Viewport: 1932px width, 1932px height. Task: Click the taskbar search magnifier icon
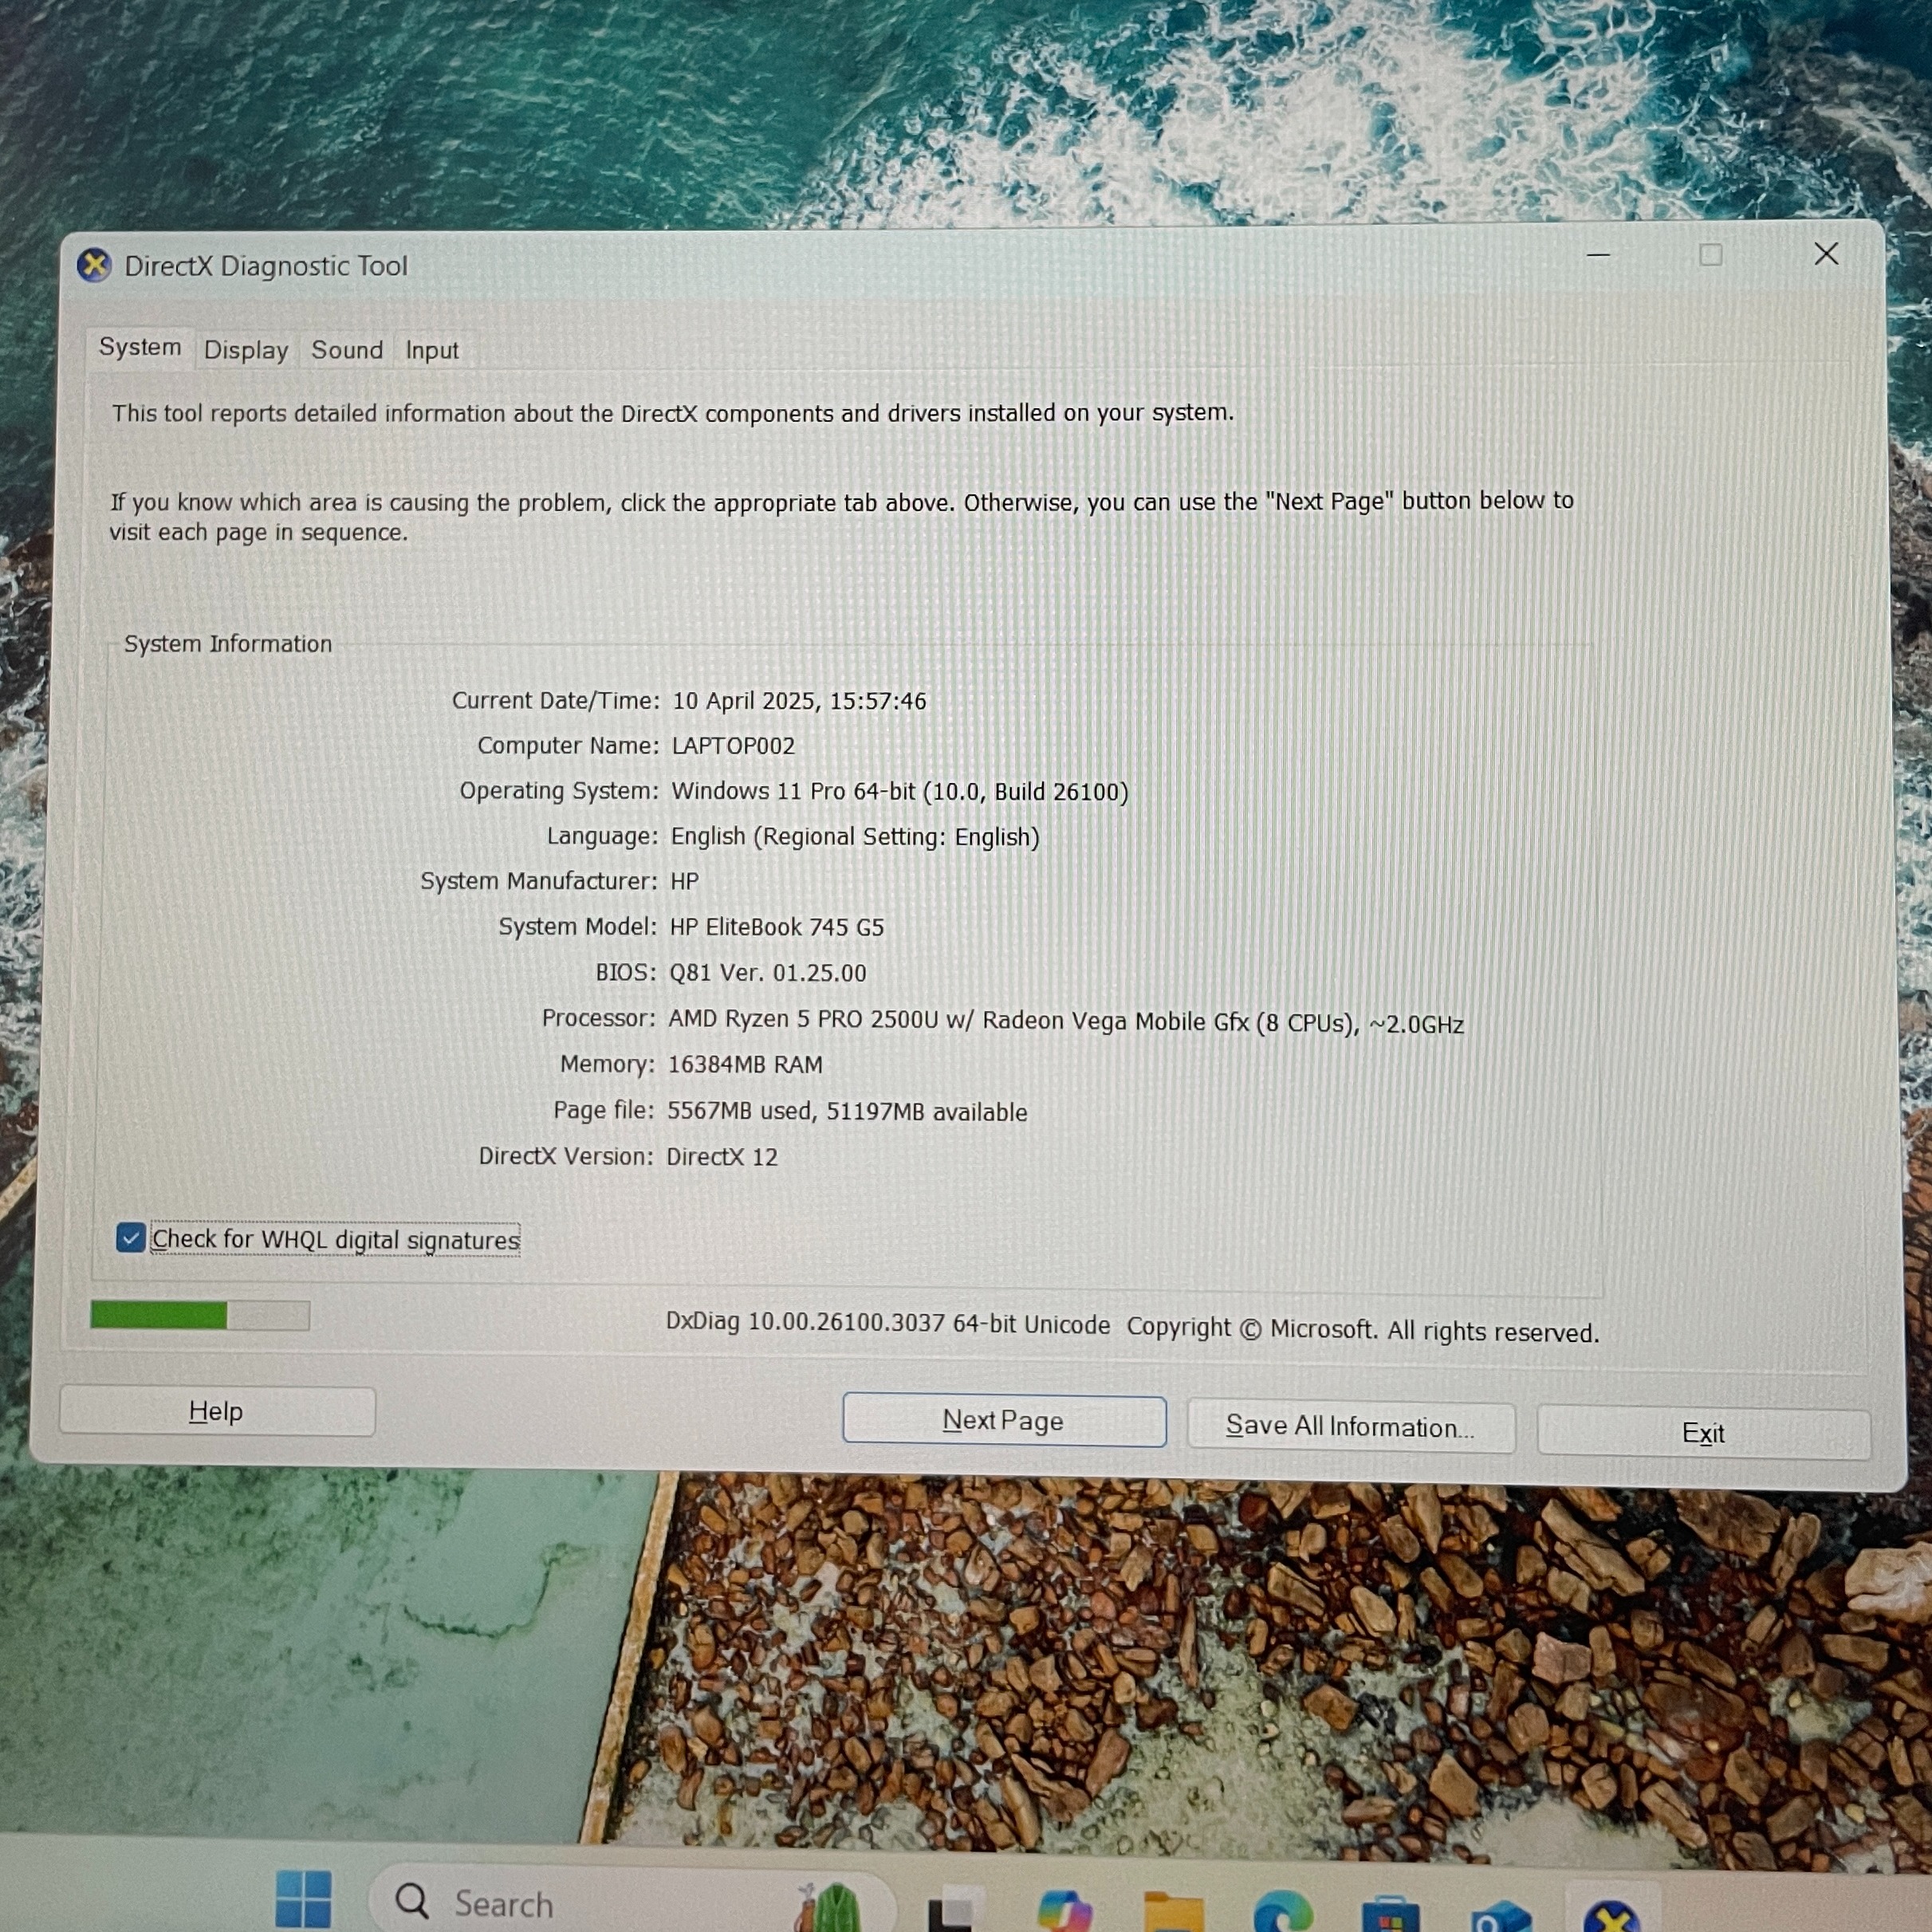(x=412, y=1900)
